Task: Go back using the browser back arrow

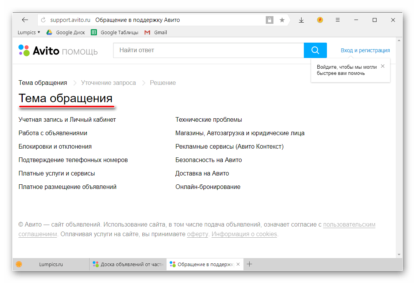Action: (x=25, y=20)
